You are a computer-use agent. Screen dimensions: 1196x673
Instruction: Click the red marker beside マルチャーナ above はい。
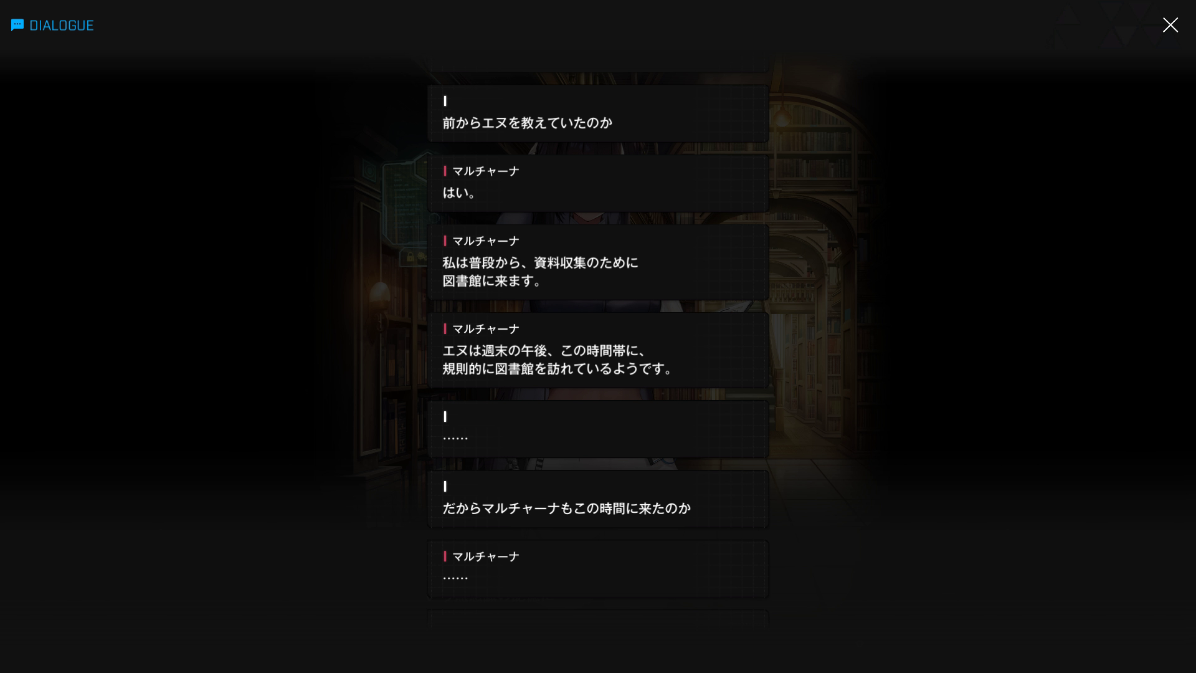pyautogui.click(x=445, y=171)
